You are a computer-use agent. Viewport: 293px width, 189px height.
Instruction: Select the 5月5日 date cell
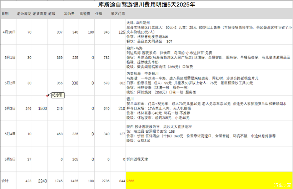coord(9,159)
